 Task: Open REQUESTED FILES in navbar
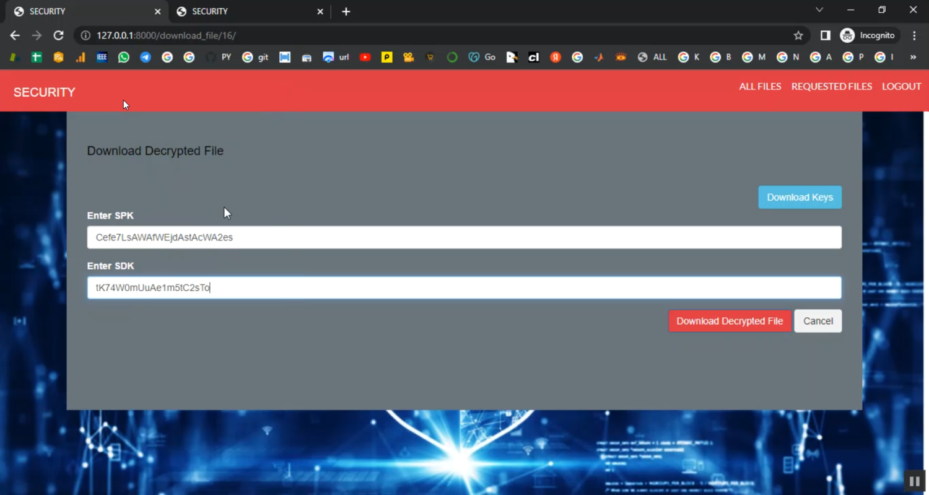tap(831, 87)
